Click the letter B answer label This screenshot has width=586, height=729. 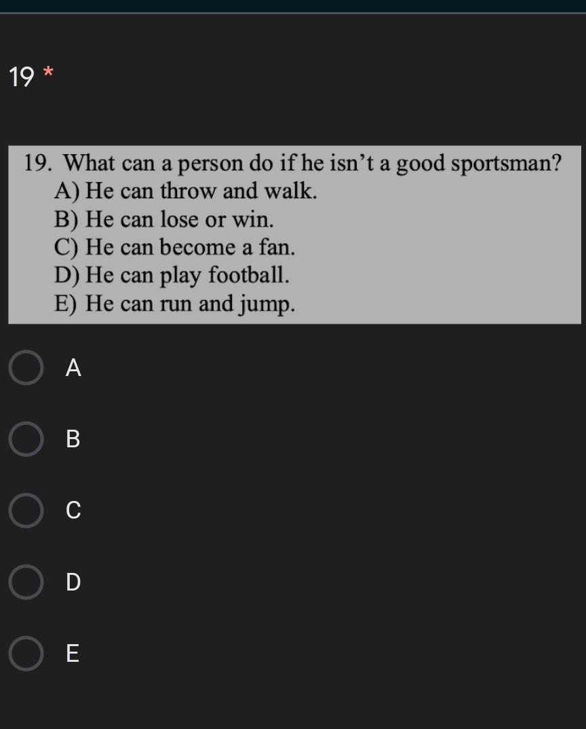click(73, 439)
